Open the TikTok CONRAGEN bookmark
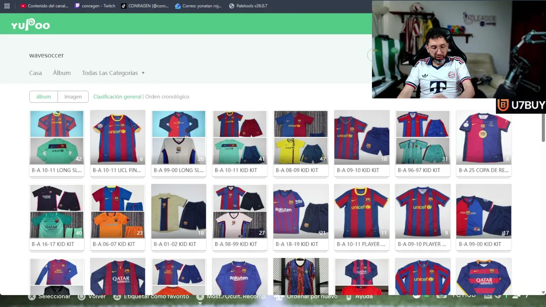The height and width of the screenshot is (307, 546). 145,6
